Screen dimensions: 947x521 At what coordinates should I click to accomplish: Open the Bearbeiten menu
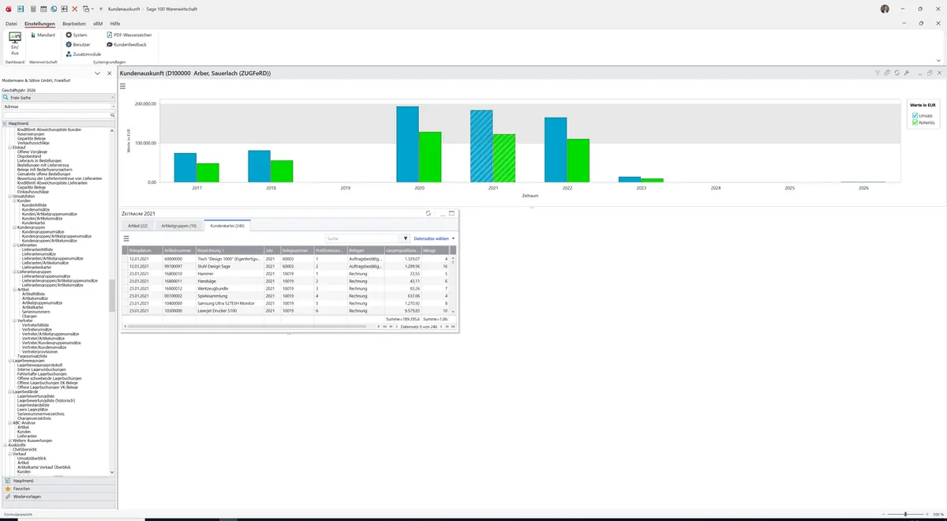click(x=74, y=24)
